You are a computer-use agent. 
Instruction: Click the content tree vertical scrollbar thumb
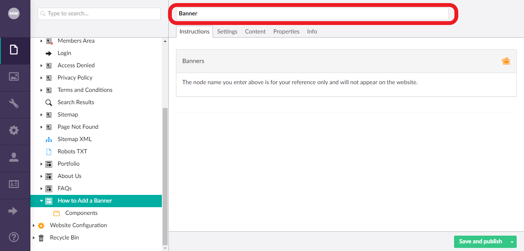165,176
